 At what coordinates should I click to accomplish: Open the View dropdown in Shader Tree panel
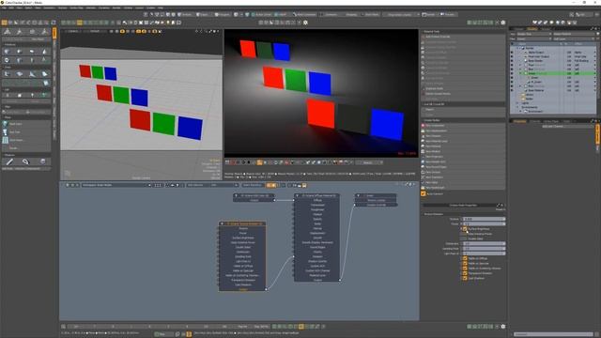534,34
